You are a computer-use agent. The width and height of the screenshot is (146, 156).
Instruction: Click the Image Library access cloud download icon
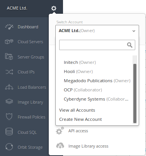60,146
